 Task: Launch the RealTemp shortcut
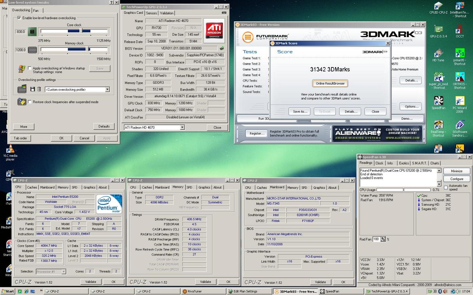[438, 129]
